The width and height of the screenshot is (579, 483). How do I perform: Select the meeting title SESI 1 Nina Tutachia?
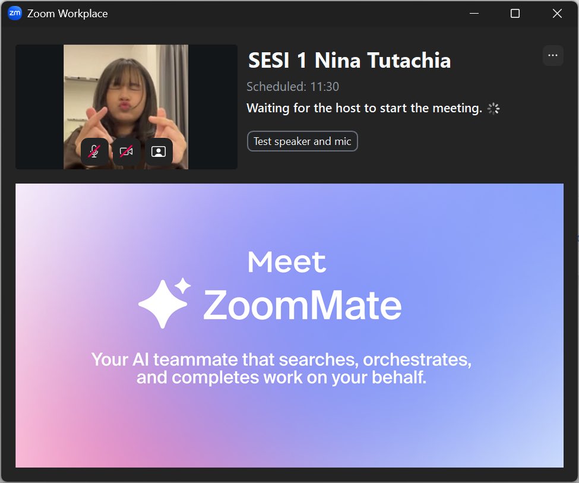coord(349,60)
